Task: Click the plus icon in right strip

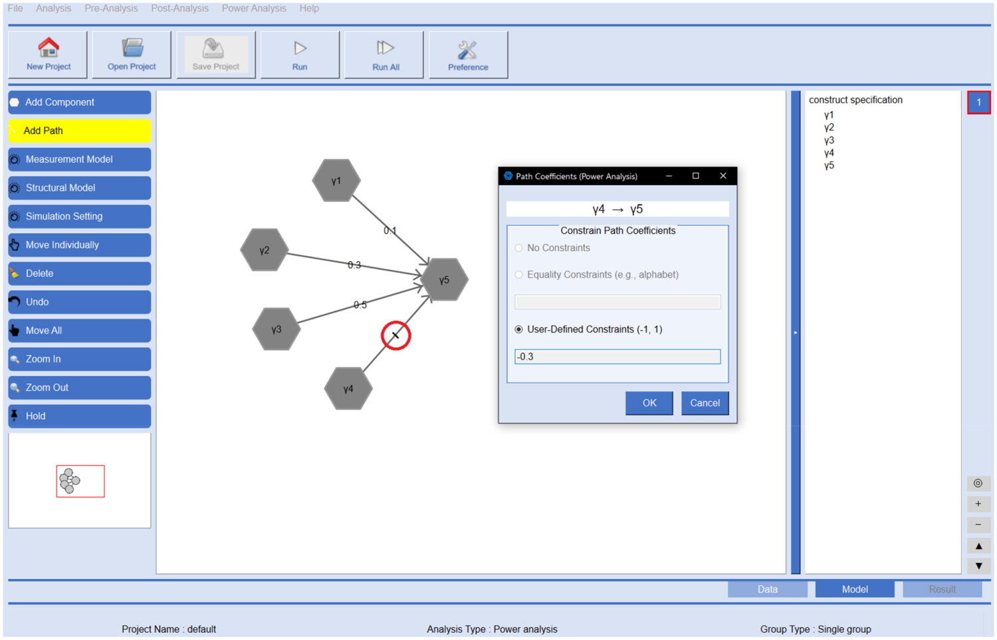Action: coord(978,504)
